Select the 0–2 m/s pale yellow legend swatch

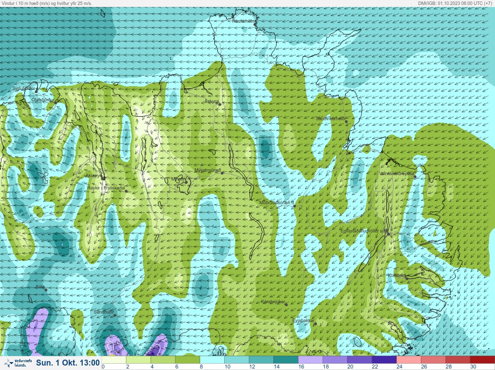click(114, 360)
